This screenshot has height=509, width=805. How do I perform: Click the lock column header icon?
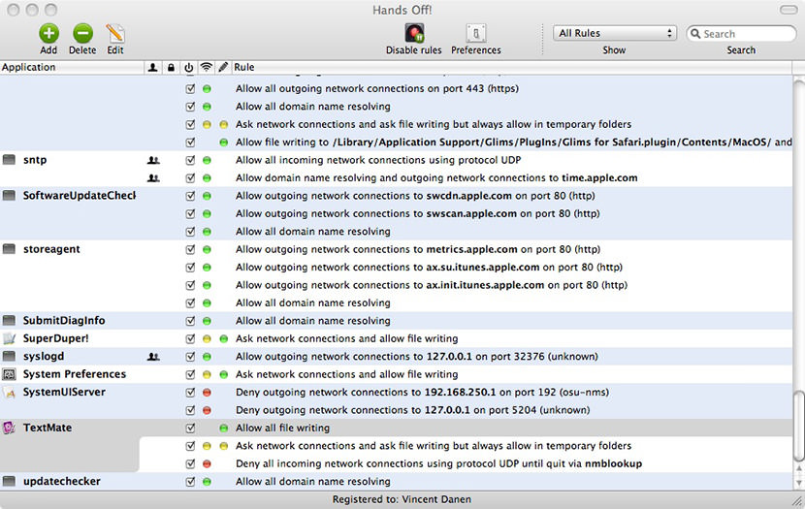(171, 67)
